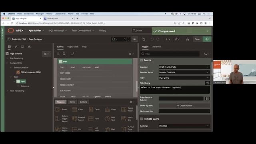The image size is (256, 144).
Task: Open the Processing tab icon
Action: [22, 47]
